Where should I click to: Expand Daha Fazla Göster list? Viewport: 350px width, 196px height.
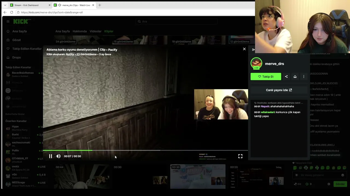tap(15, 114)
